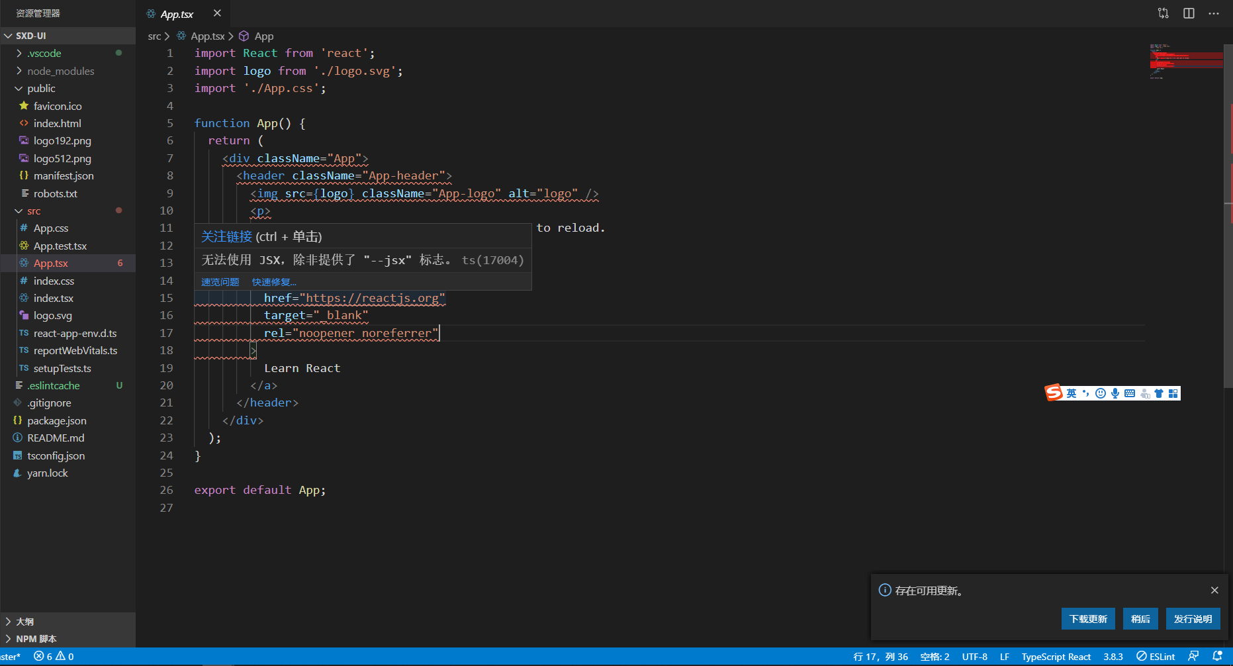Toggle Sogou English/Chinese mode 英
The height and width of the screenshot is (666, 1233).
1071,393
